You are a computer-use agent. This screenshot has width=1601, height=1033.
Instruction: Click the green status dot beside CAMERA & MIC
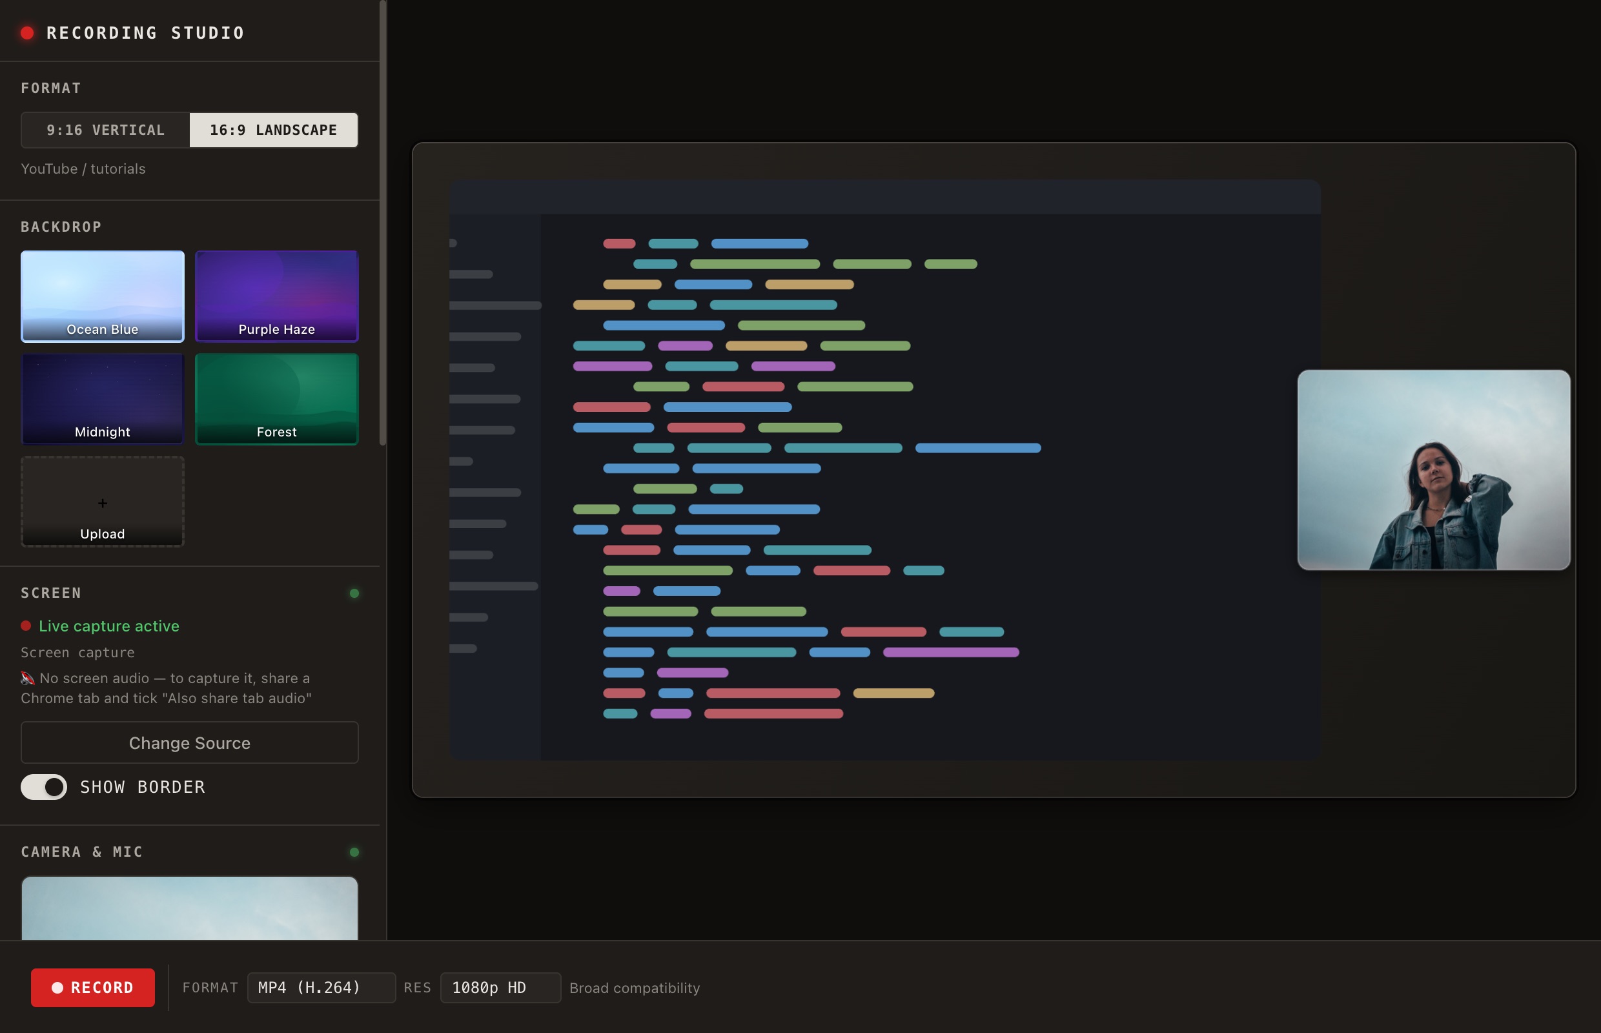[354, 852]
